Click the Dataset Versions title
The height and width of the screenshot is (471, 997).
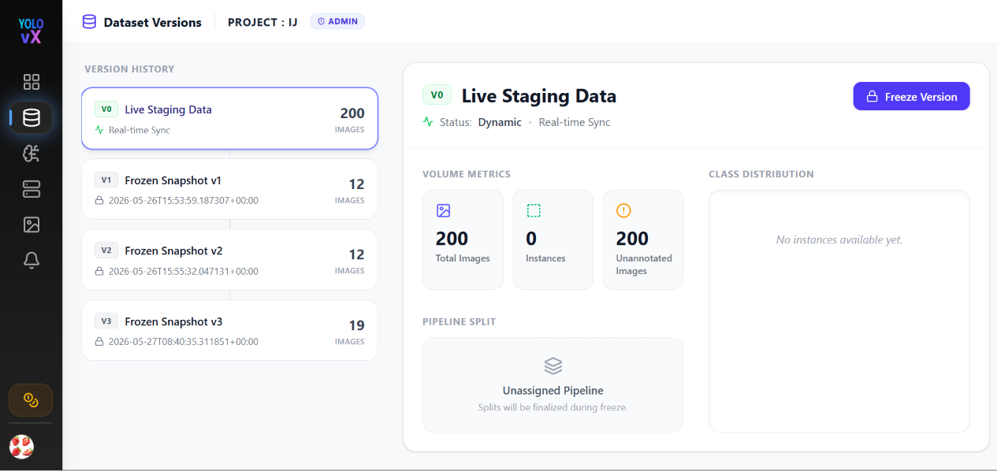point(153,22)
